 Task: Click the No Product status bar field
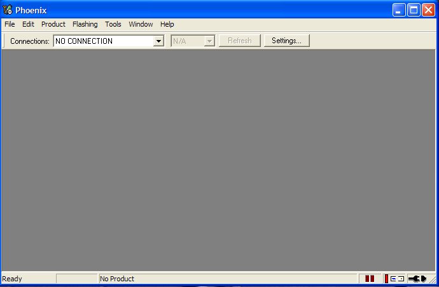pos(226,279)
